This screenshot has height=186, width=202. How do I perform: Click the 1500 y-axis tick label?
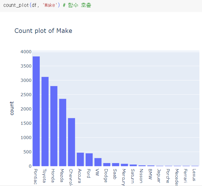point(26,123)
